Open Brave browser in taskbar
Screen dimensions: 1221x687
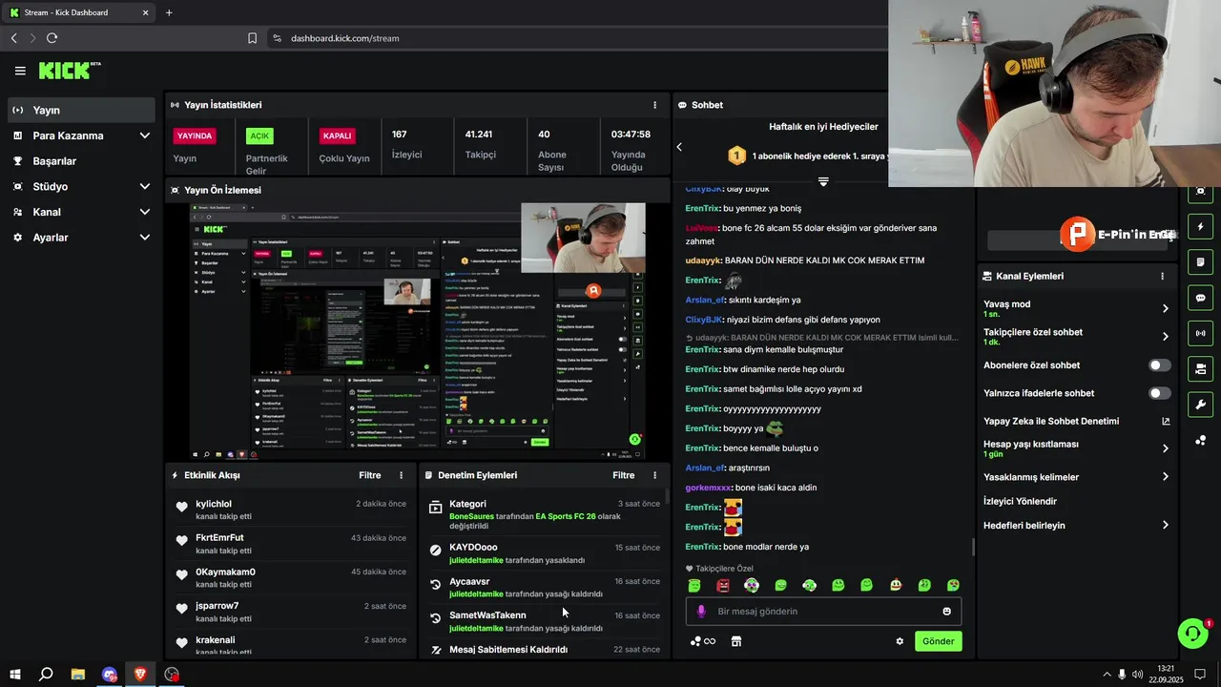pyautogui.click(x=140, y=674)
